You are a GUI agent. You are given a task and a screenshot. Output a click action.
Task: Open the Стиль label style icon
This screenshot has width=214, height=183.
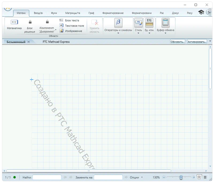(138, 23)
